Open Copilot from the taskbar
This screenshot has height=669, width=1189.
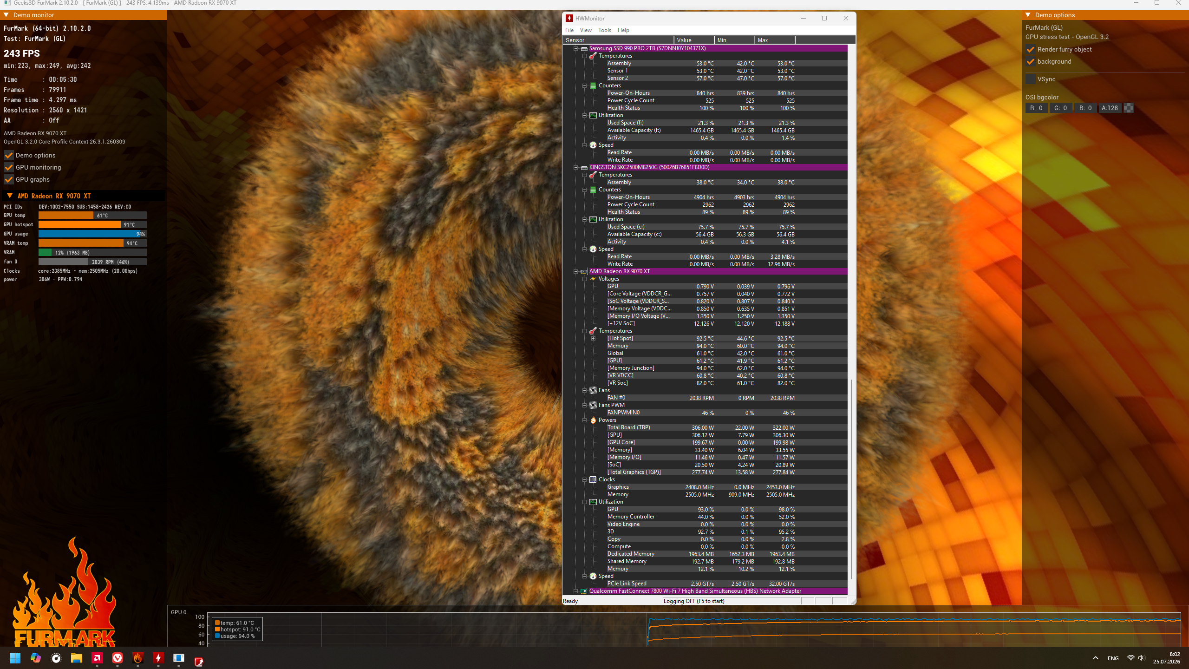click(x=36, y=658)
